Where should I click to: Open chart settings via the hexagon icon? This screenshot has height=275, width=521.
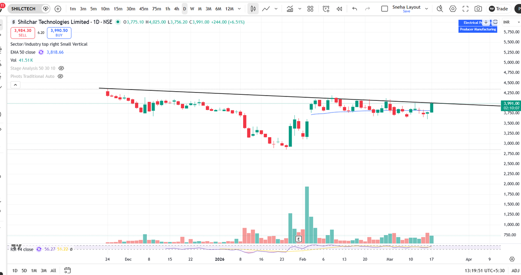point(452,8)
